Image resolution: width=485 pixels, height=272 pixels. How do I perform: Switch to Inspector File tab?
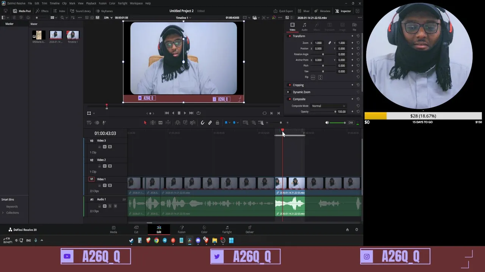point(354,27)
